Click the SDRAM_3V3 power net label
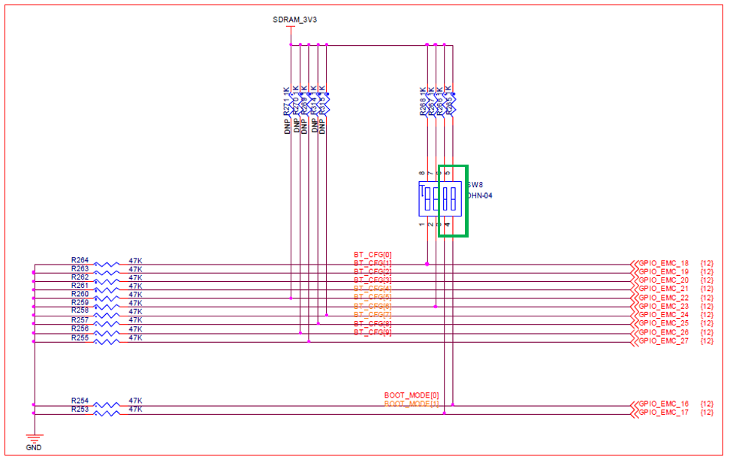730x460 pixels. [x=294, y=20]
